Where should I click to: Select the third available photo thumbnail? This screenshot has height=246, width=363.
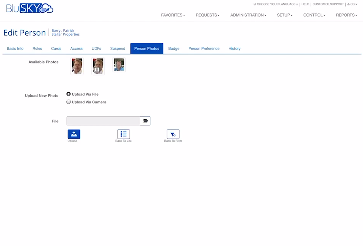click(x=119, y=65)
